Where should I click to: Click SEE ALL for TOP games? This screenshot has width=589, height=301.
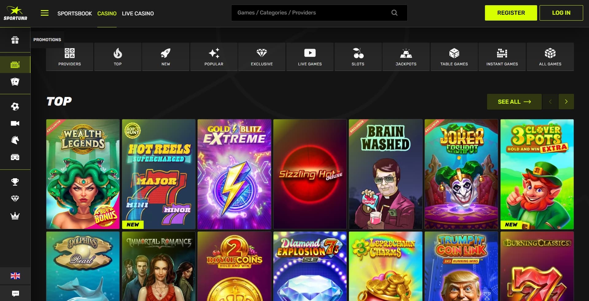point(514,102)
